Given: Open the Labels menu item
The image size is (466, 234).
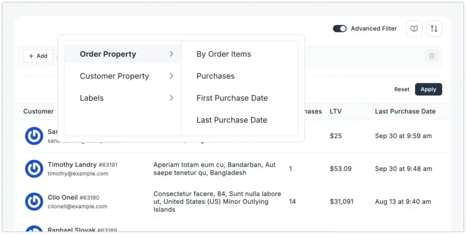Looking at the screenshot, I should [92, 98].
